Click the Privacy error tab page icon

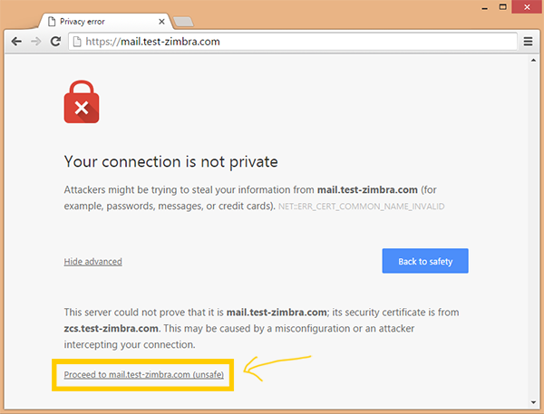point(52,22)
